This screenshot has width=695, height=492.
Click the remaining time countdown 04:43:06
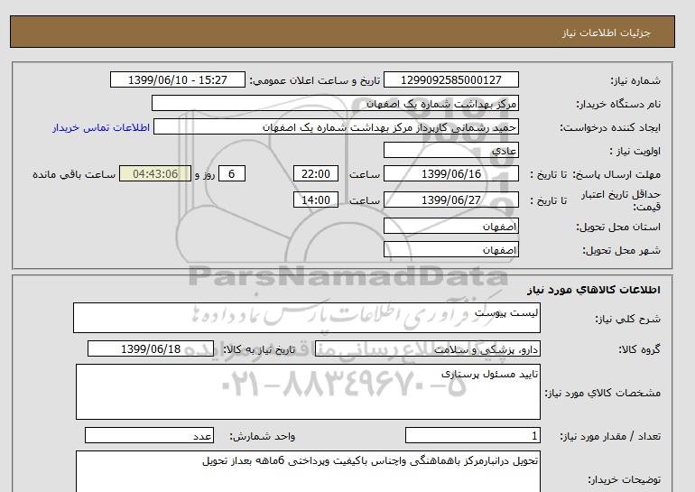[155, 173]
